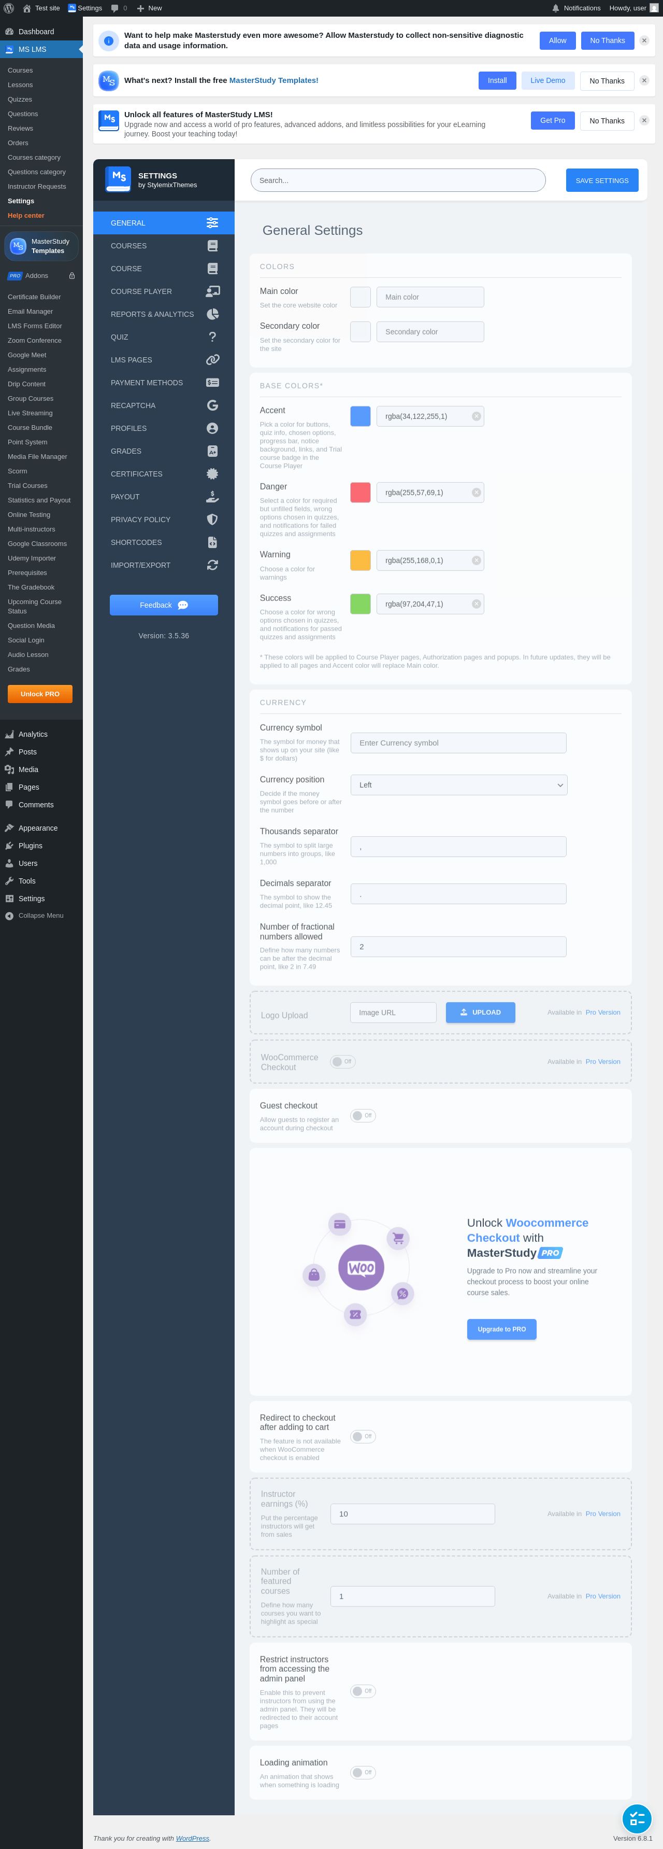Viewport: 663px width, 1849px height.
Task: Select the Grades A+ icon
Action: (212, 452)
